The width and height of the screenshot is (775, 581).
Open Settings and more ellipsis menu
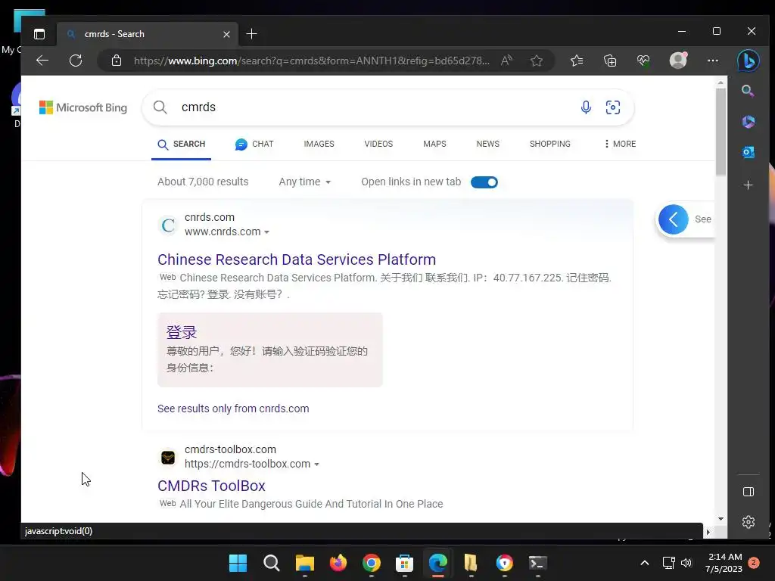pyautogui.click(x=713, y=61)
